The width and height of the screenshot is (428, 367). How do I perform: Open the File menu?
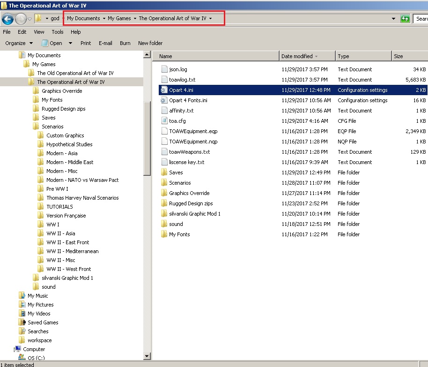[x=7, y=32]
